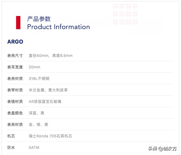Click the red vertical bar icon
181x155 pixels.
(18, 22)
